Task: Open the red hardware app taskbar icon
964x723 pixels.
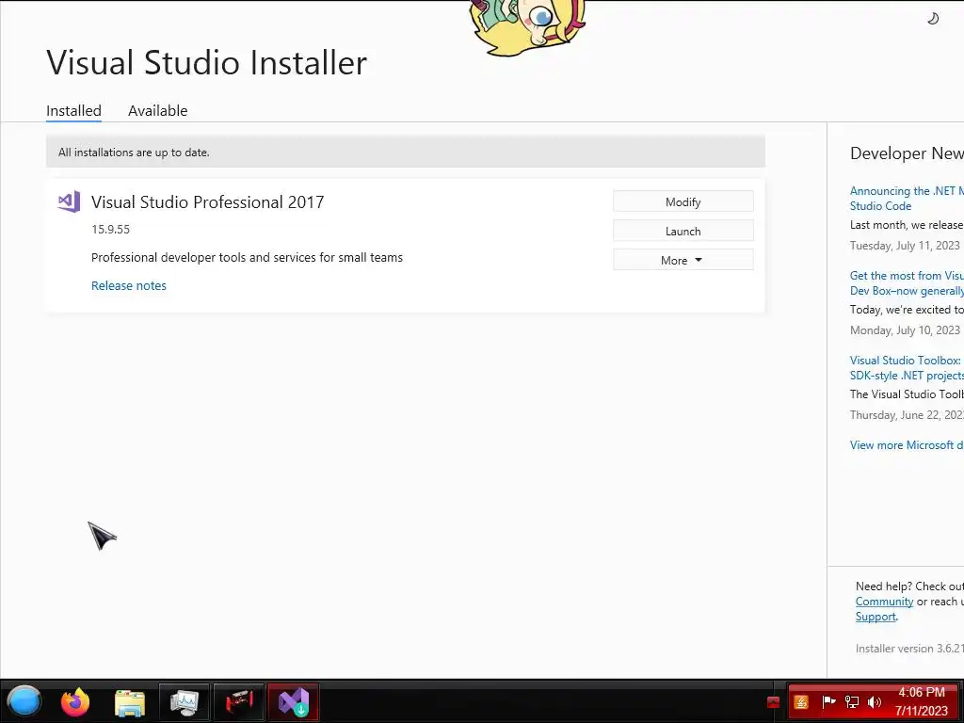Action: [x=239, y=701]
